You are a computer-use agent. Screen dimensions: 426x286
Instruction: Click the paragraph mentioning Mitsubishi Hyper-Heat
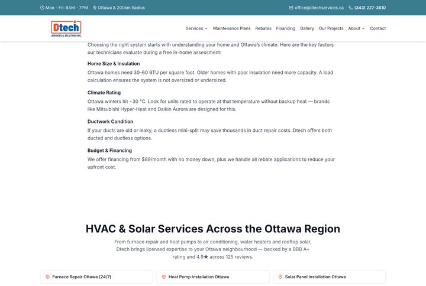(208, 105)
